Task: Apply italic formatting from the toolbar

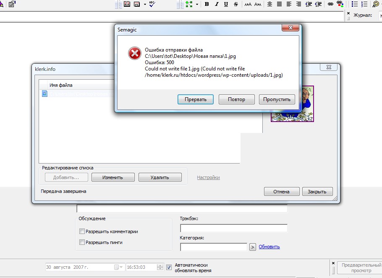Action: (216, 4)
